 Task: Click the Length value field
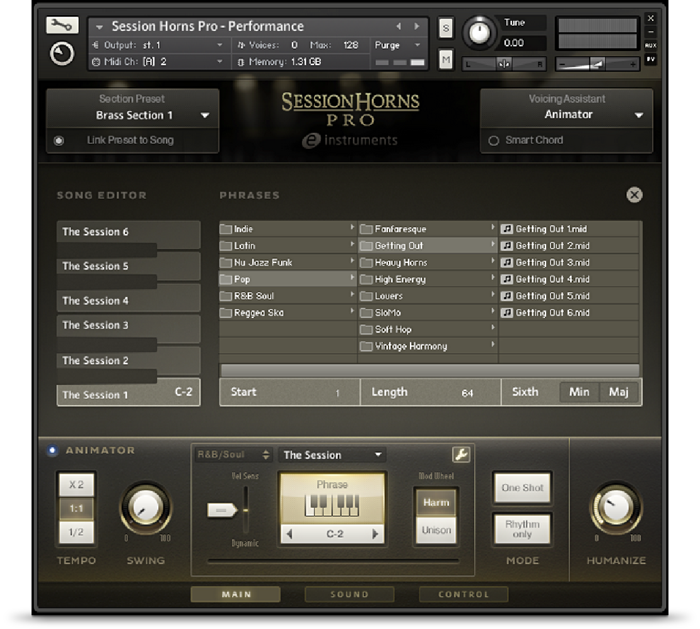[430, 392]
